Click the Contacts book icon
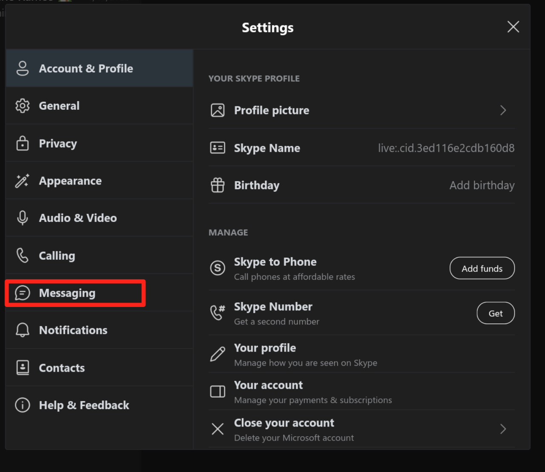 [23, 367]
